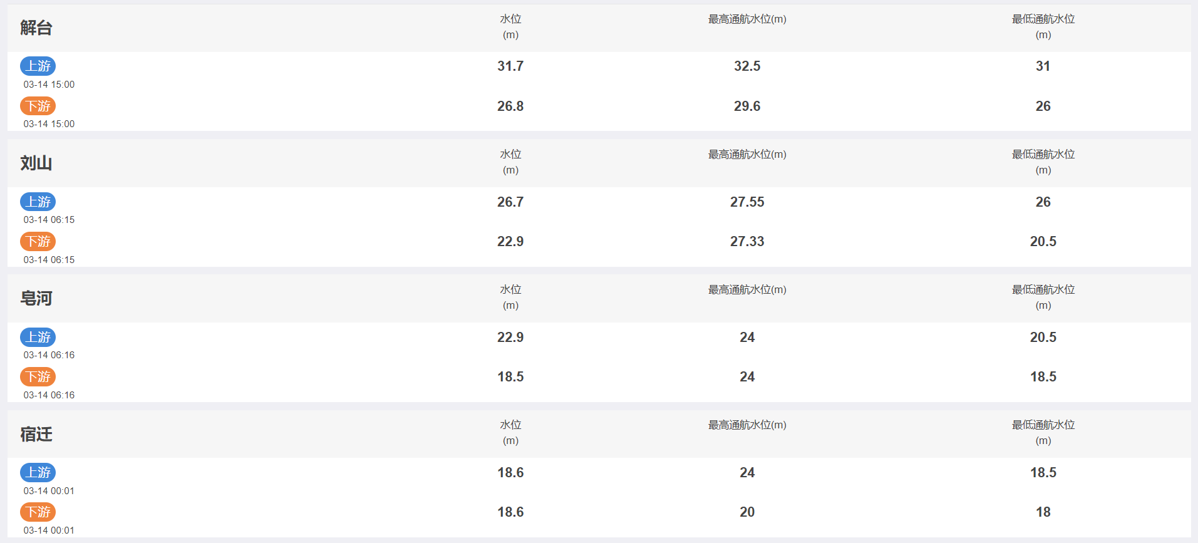Click the 下游 badge under 皂河
1198x543 pixels.
click(38, 376)
